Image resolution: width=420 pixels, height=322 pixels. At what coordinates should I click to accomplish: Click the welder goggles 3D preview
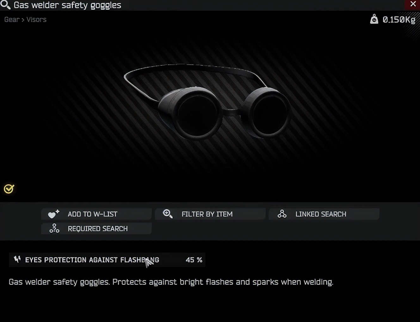[207, 102]
